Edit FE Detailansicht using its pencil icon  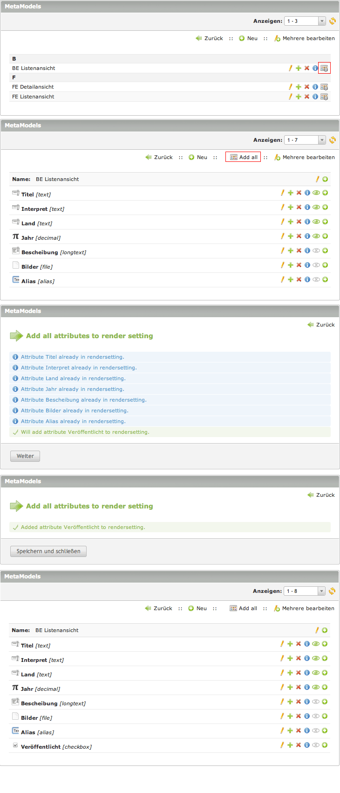pos(290,87)
